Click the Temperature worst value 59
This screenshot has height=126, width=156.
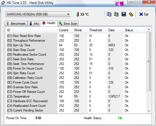click(x=76, y=96)
